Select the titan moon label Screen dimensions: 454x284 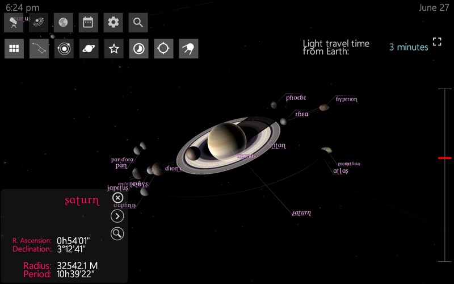(279, 145)
